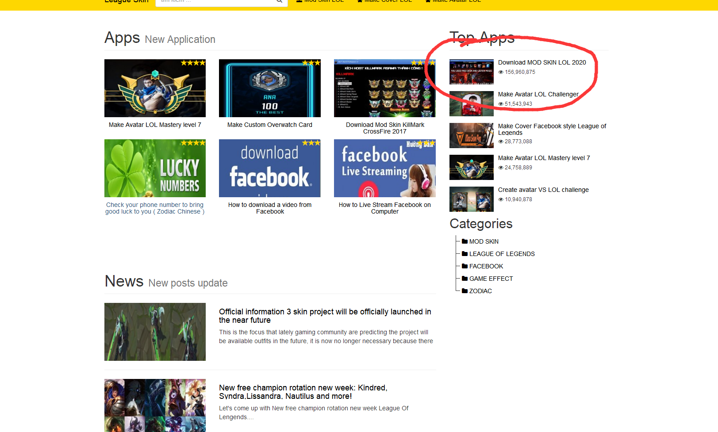Click the Make Custom Overwatch Card title
This screenshot has width=718, height=432.
pyautogui.click(x=270, y=125)
